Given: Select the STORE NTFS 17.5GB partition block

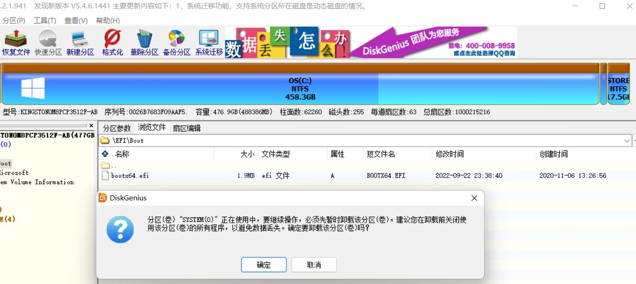Looking at the screenshot, I should point(618,84).
